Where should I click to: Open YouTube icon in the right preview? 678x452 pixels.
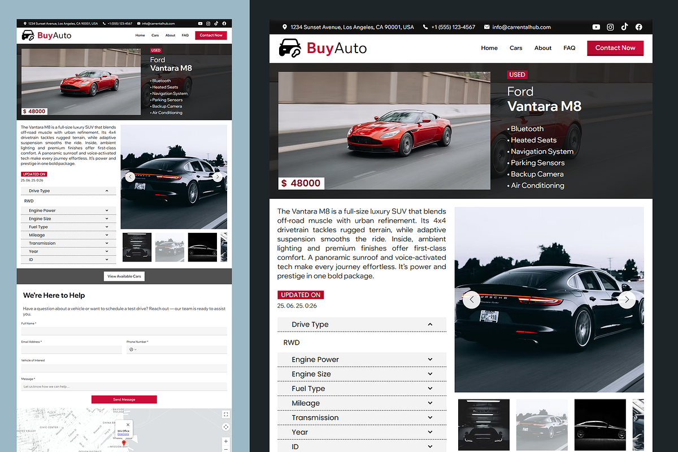(x=596, y=27)
